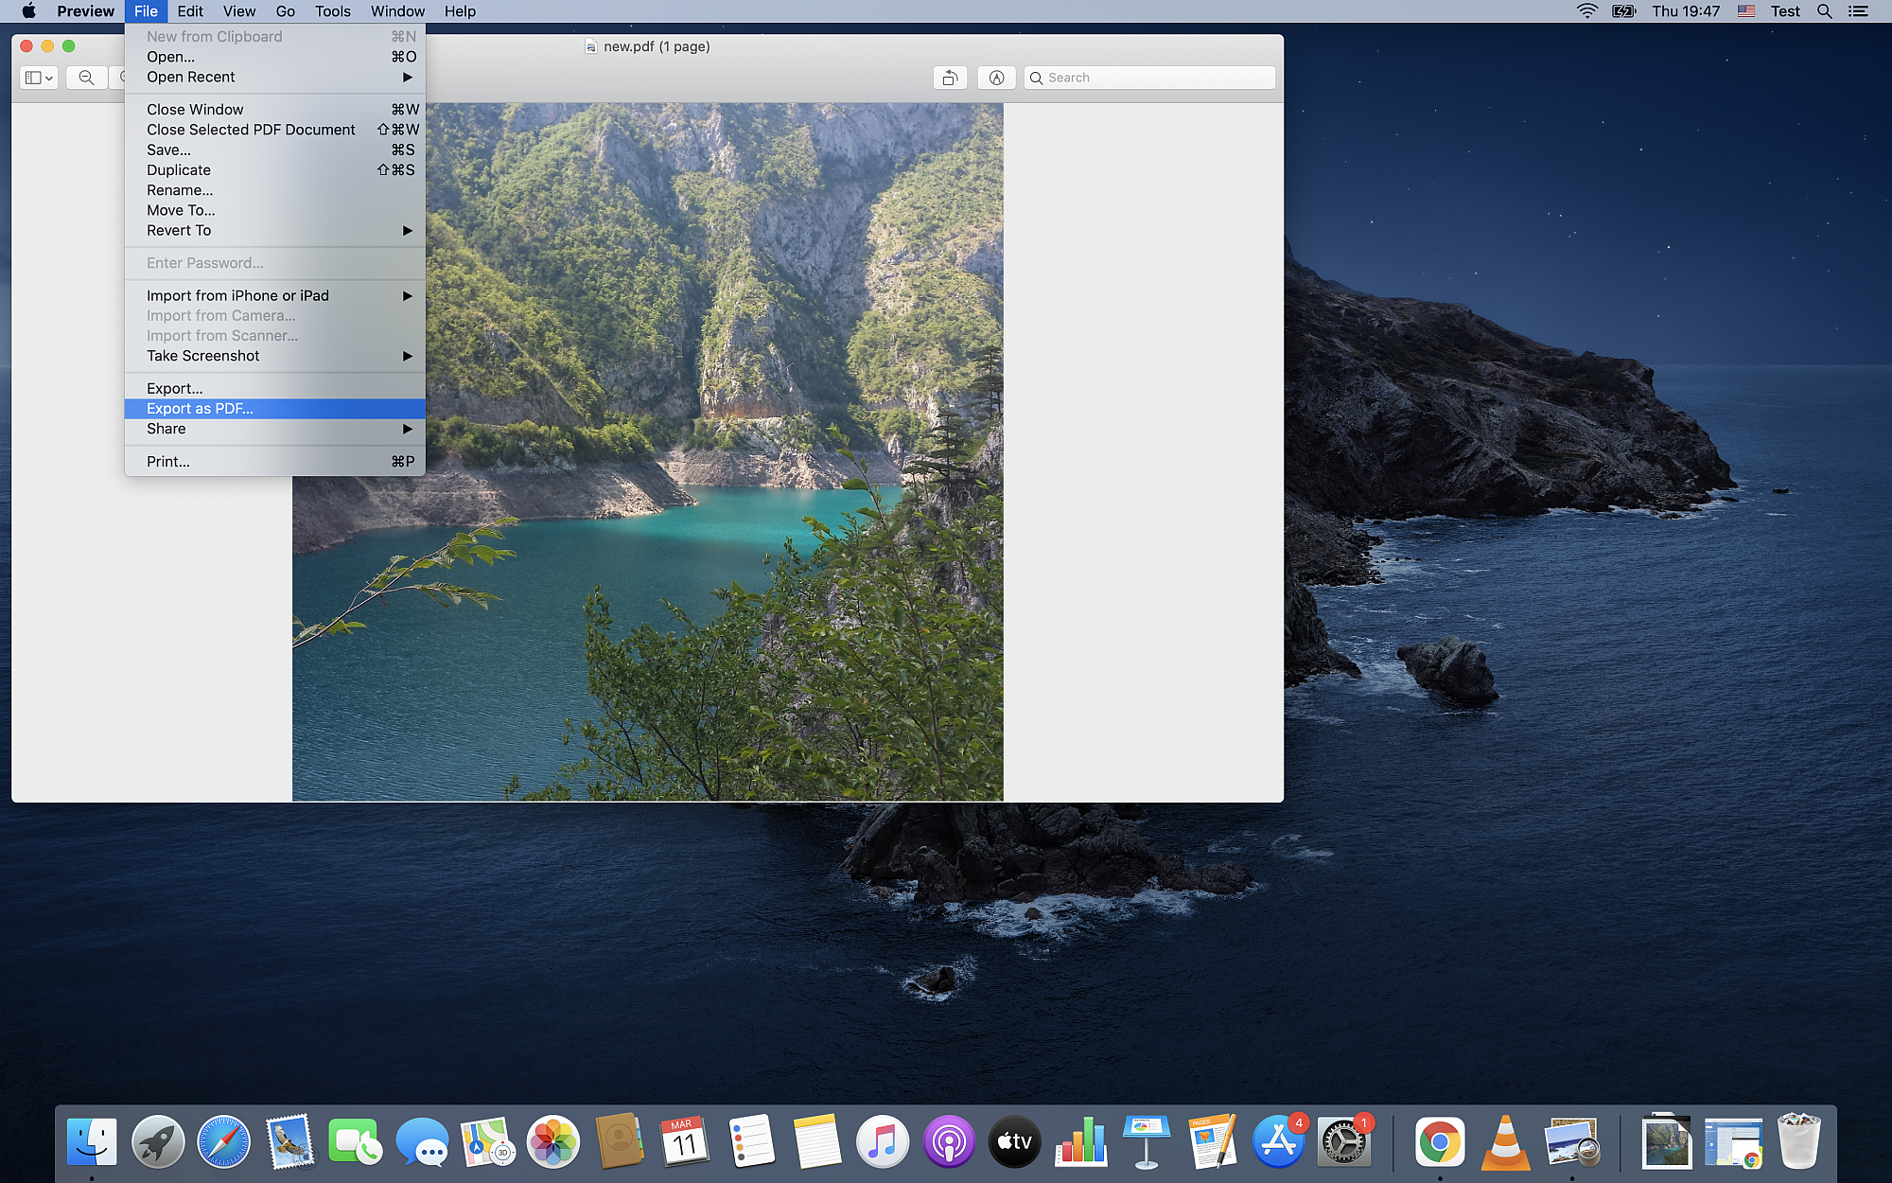Open the Share submenu
This screenshot has height=1183, width=1892.
pos(272,428)
